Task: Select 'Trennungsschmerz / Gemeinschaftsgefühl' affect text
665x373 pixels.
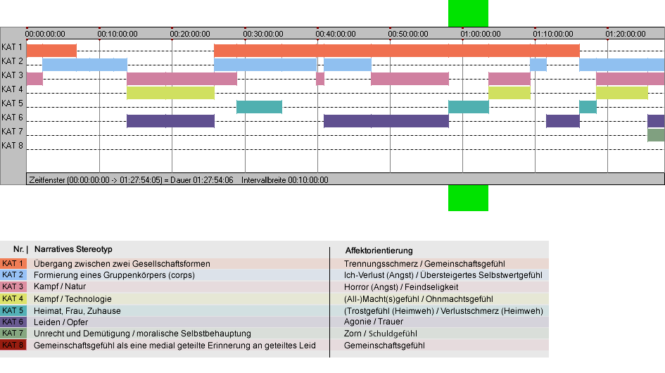Action: tap(424, 263)
